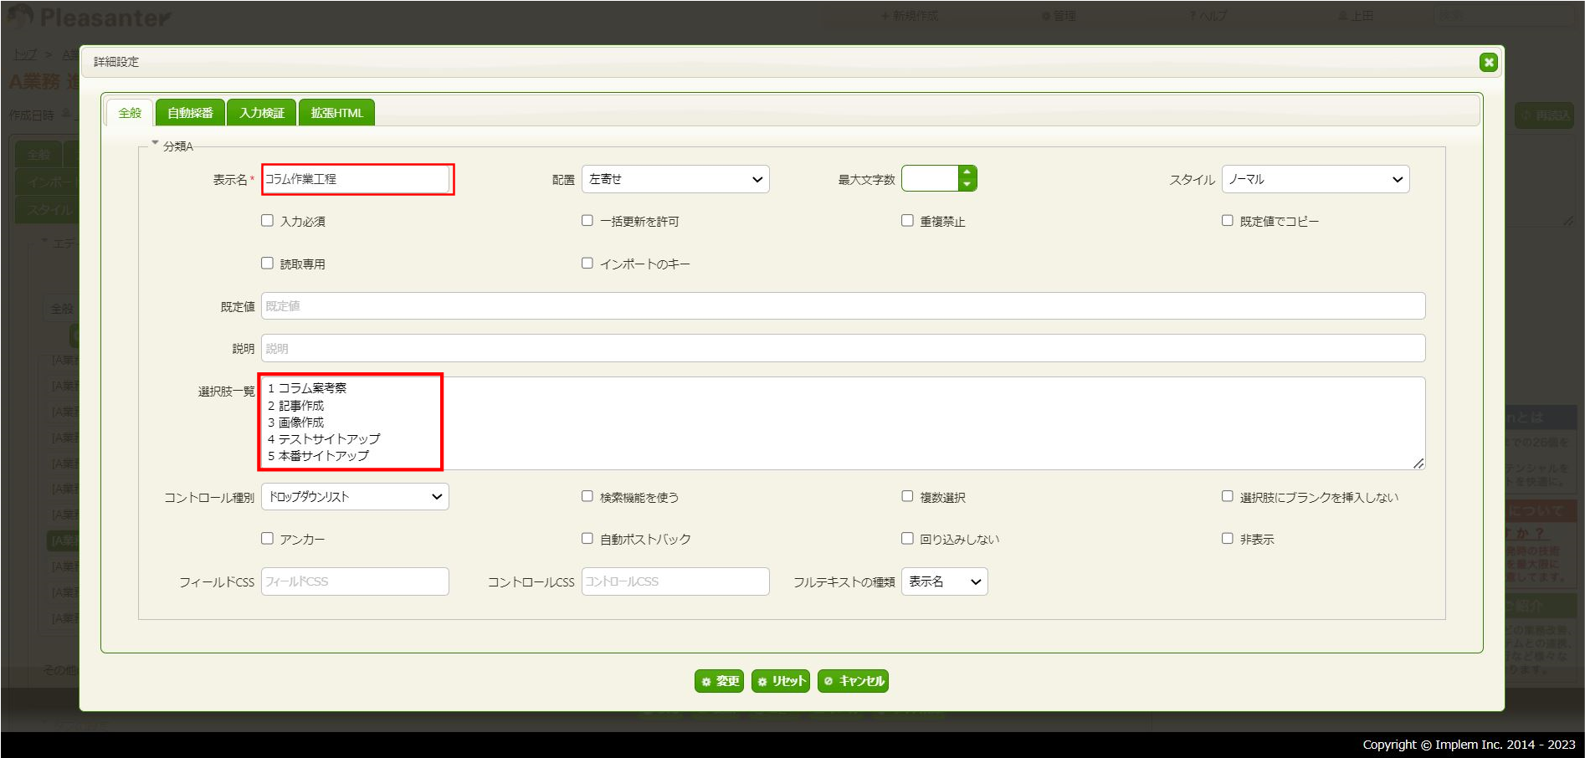
Task: Enable the 入力必須 checkbox
Action: click(x=267, y=221)
